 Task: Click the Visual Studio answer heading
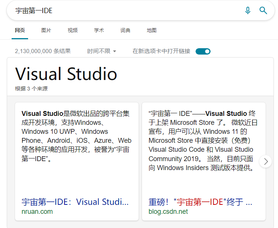point(66,74)
